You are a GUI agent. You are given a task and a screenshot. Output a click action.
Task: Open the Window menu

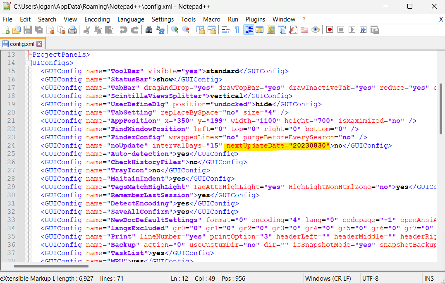[x=284, y=19]
